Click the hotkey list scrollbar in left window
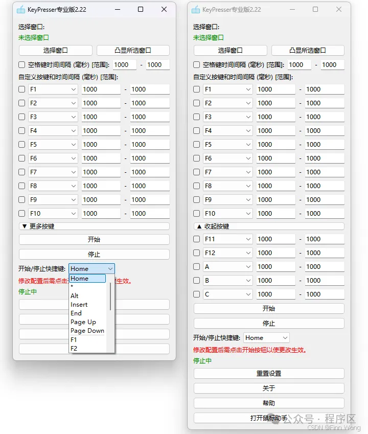Image resolution: width=368 pixels, height=434 pixels. pos(110,296)
